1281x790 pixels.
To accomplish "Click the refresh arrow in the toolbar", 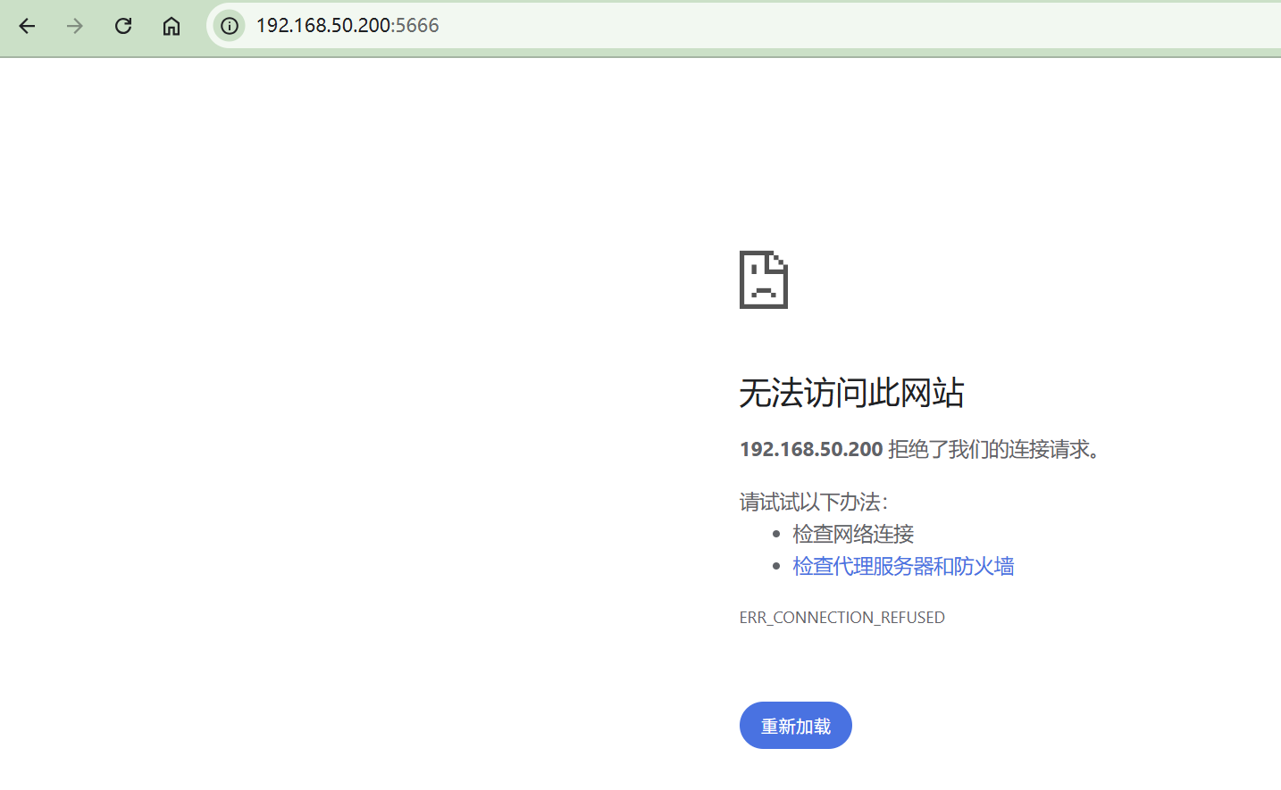I will click(122, 26).
